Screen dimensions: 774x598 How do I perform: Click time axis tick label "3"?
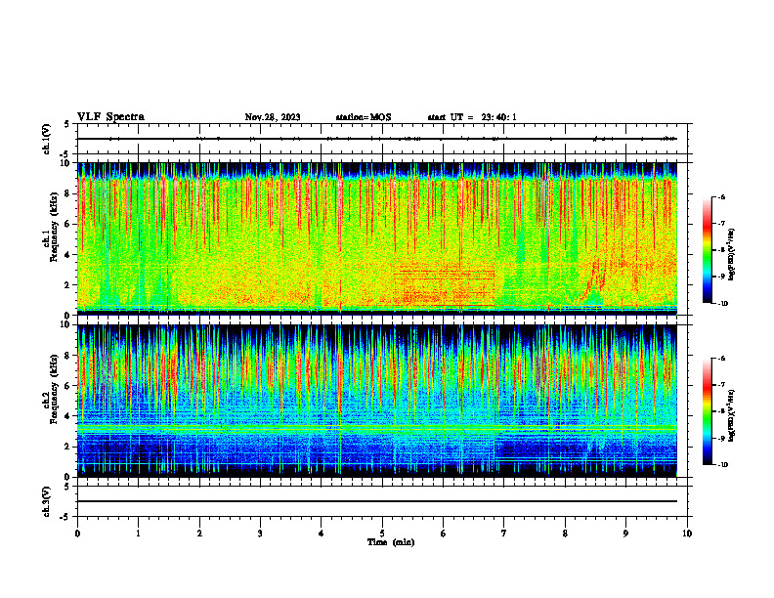260,534
